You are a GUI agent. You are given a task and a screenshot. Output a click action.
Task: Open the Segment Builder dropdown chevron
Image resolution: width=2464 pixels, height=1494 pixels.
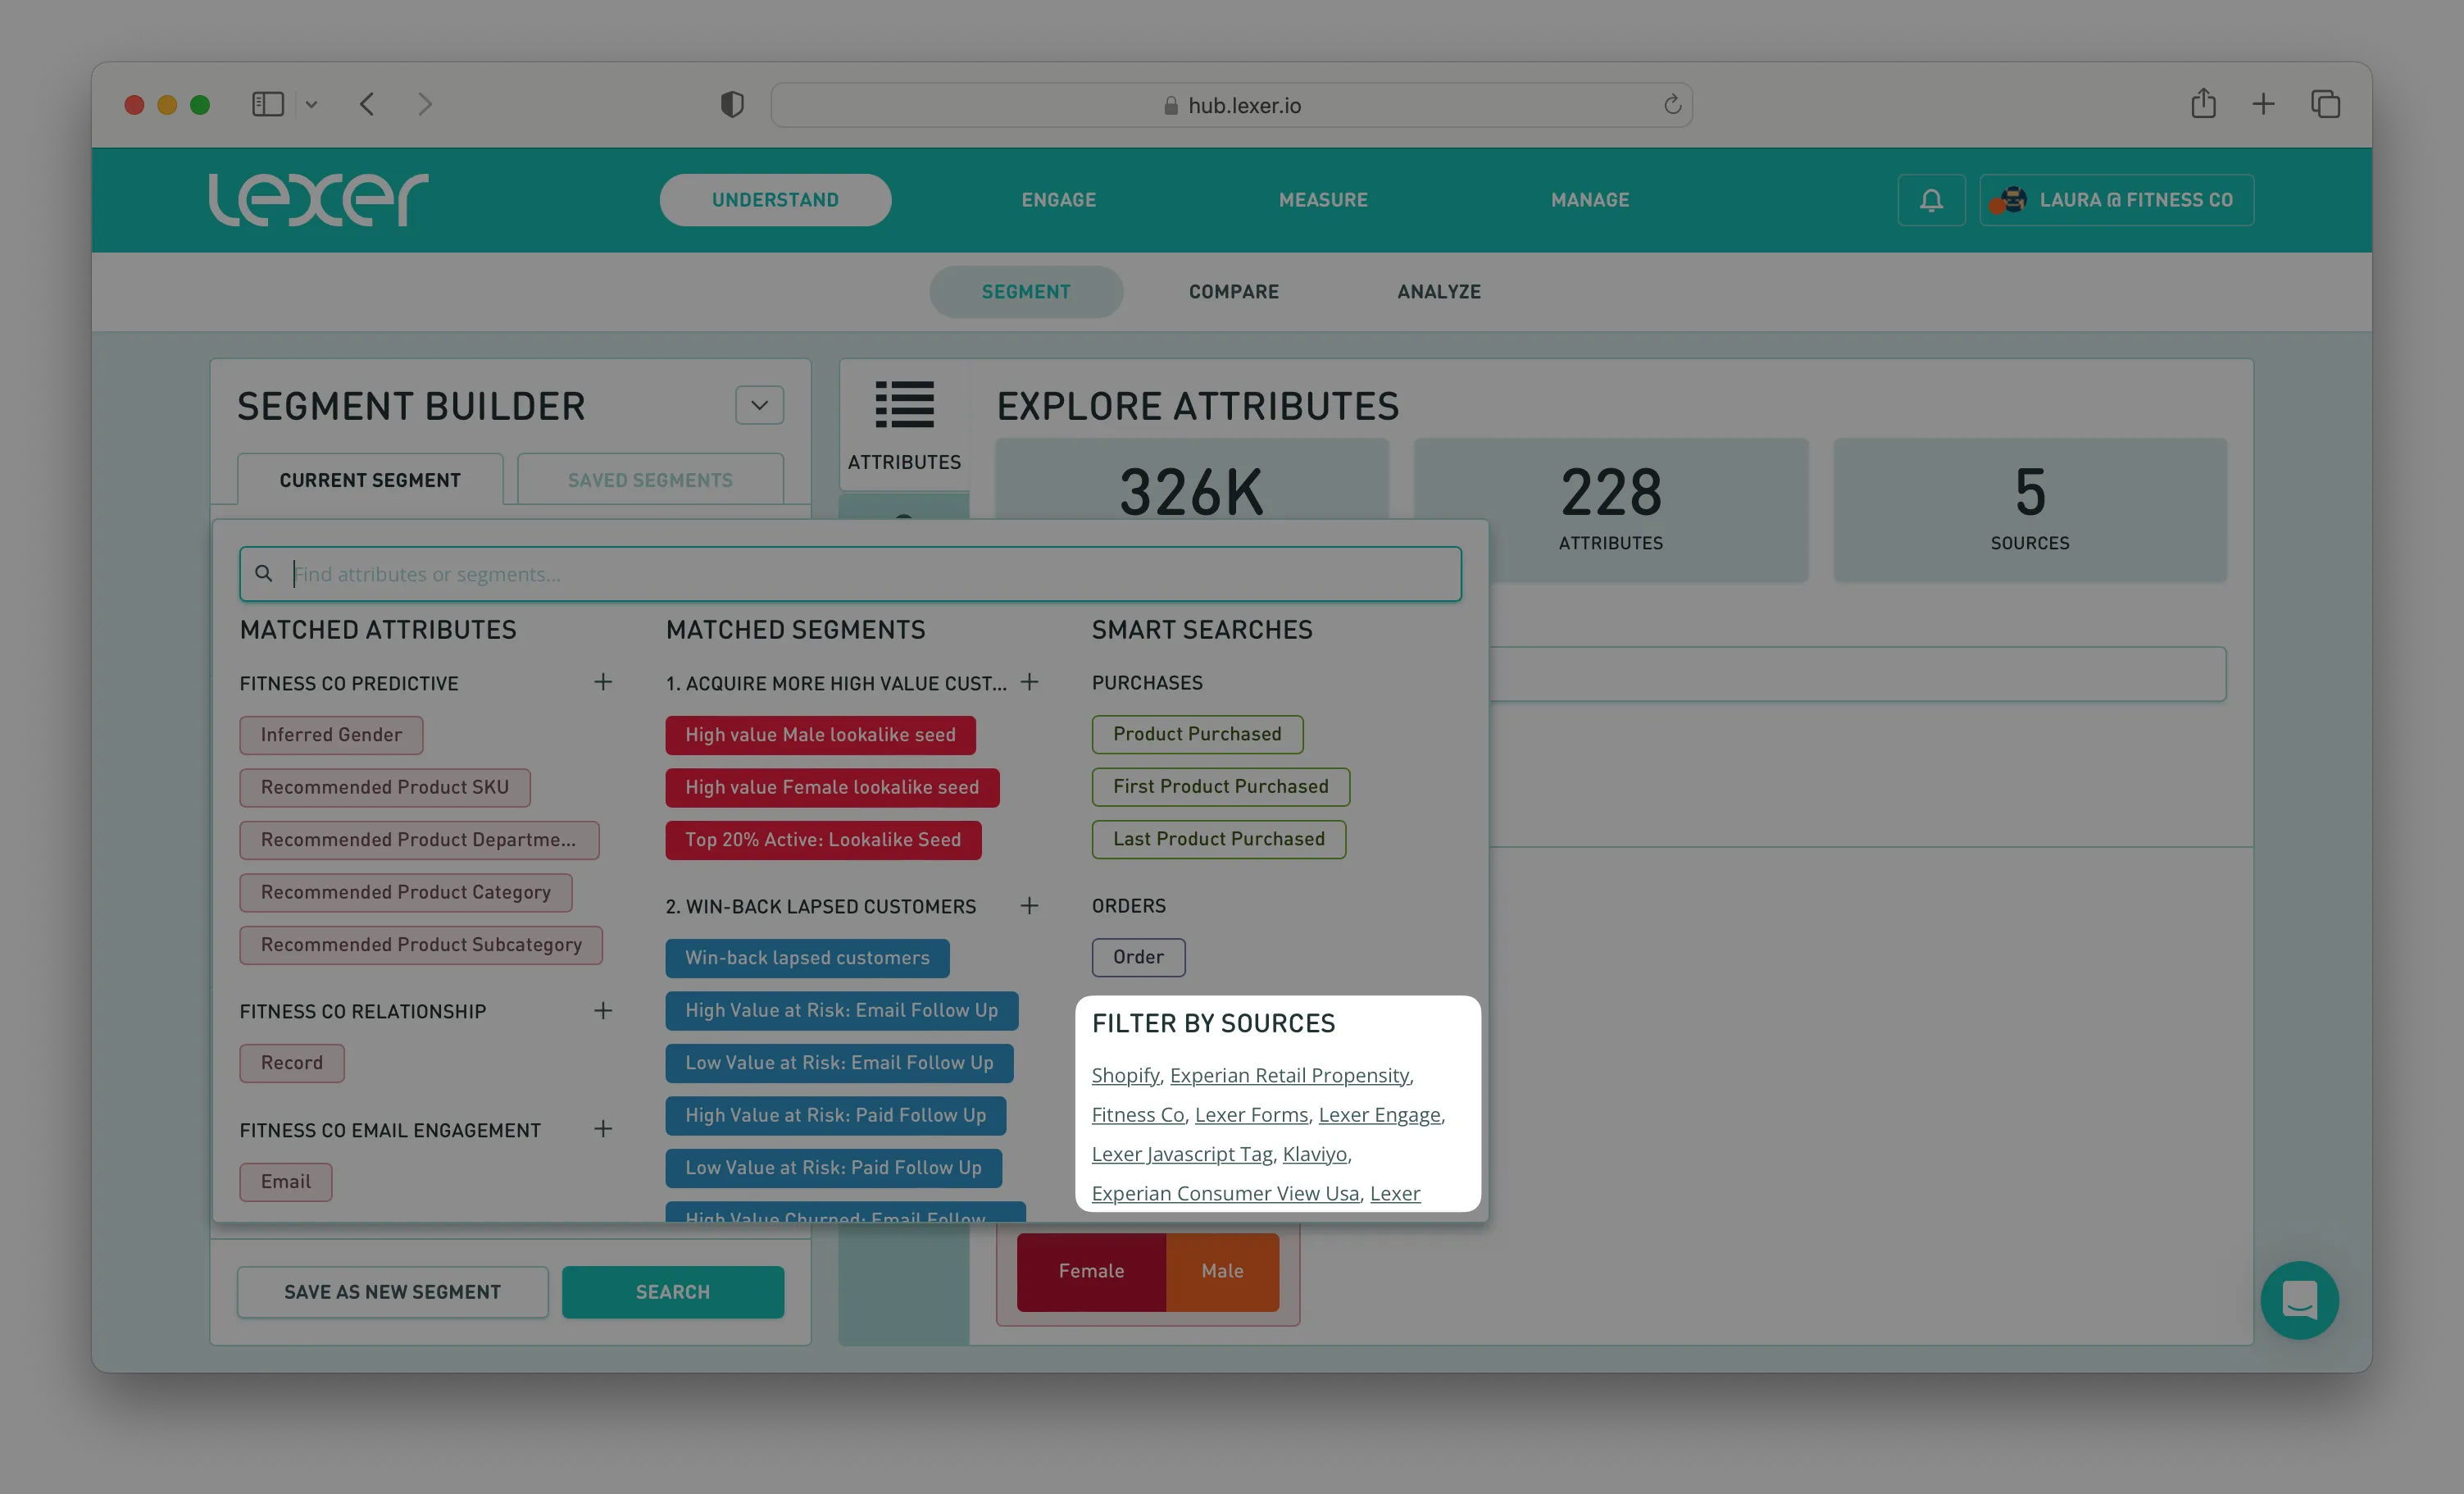[x=759, y=405]
